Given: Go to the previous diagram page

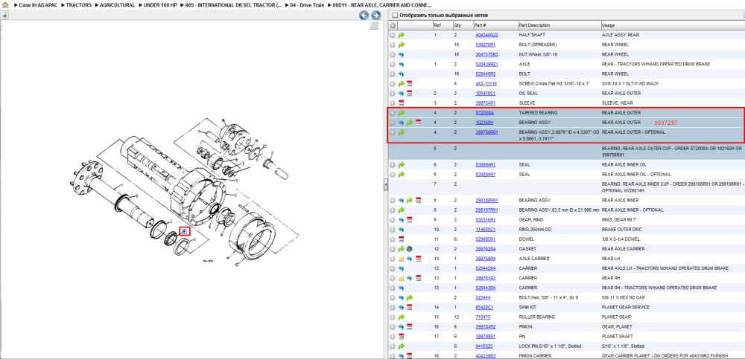Looking at the screenshot, I should point(364,16).
